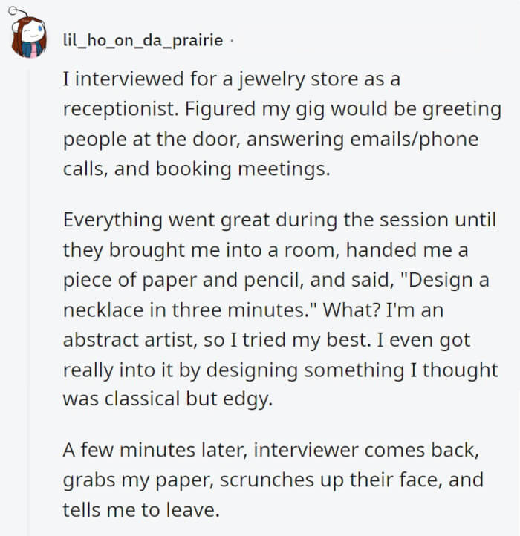Click the dot separator after the username
The height and width of the screenshot is (536, 520).
pos(231,40)
